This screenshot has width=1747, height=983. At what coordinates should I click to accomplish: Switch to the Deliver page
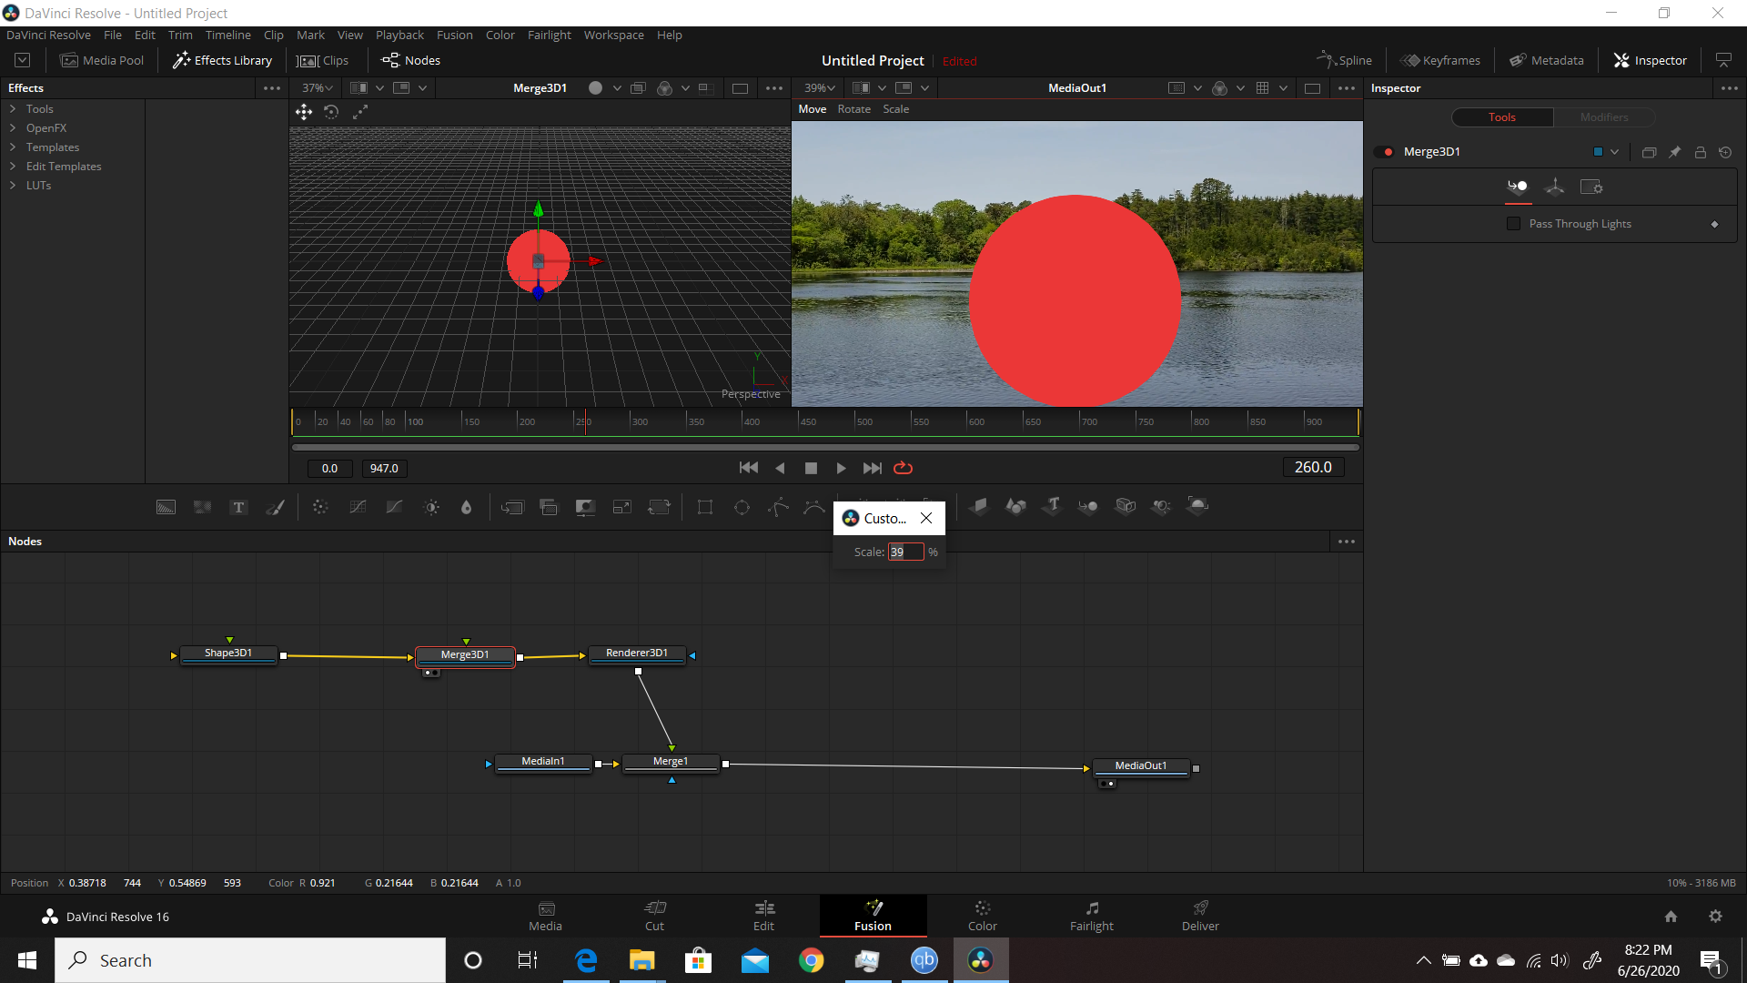(1200, 916)
